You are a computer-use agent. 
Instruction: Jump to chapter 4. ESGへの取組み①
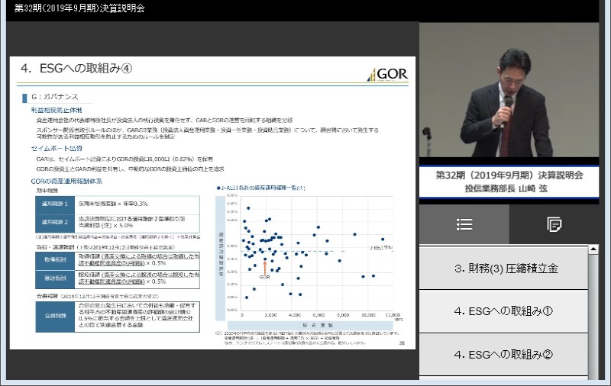coord(503,311)
